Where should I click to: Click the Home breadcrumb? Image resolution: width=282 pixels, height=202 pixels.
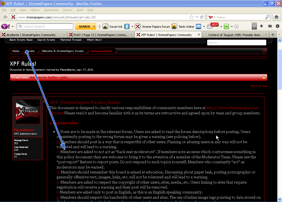pos(16,51)
